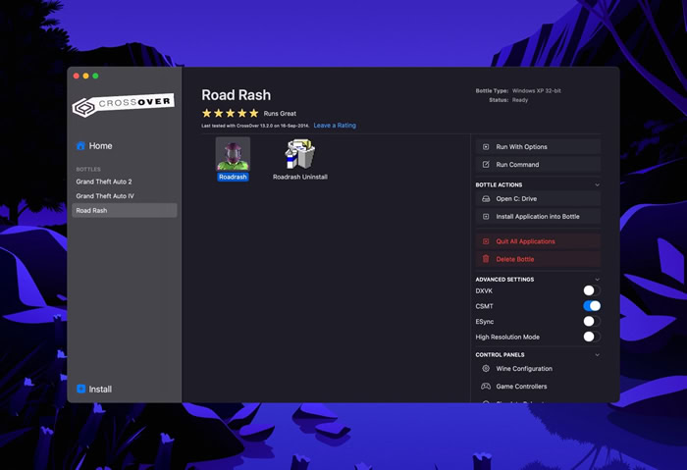Collapse the Advanced Settings chevron
Screen dimensions: 687x470
[597, 280]
